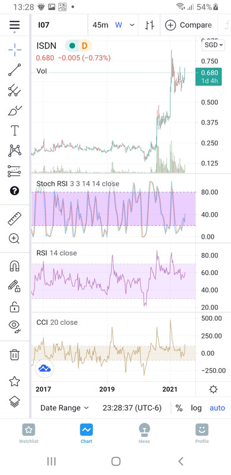The width and height of the screenshot is (231, 475).
Task: Select the crosshair cursor tool
Action: pyautogui.click(x=15, y=50)
